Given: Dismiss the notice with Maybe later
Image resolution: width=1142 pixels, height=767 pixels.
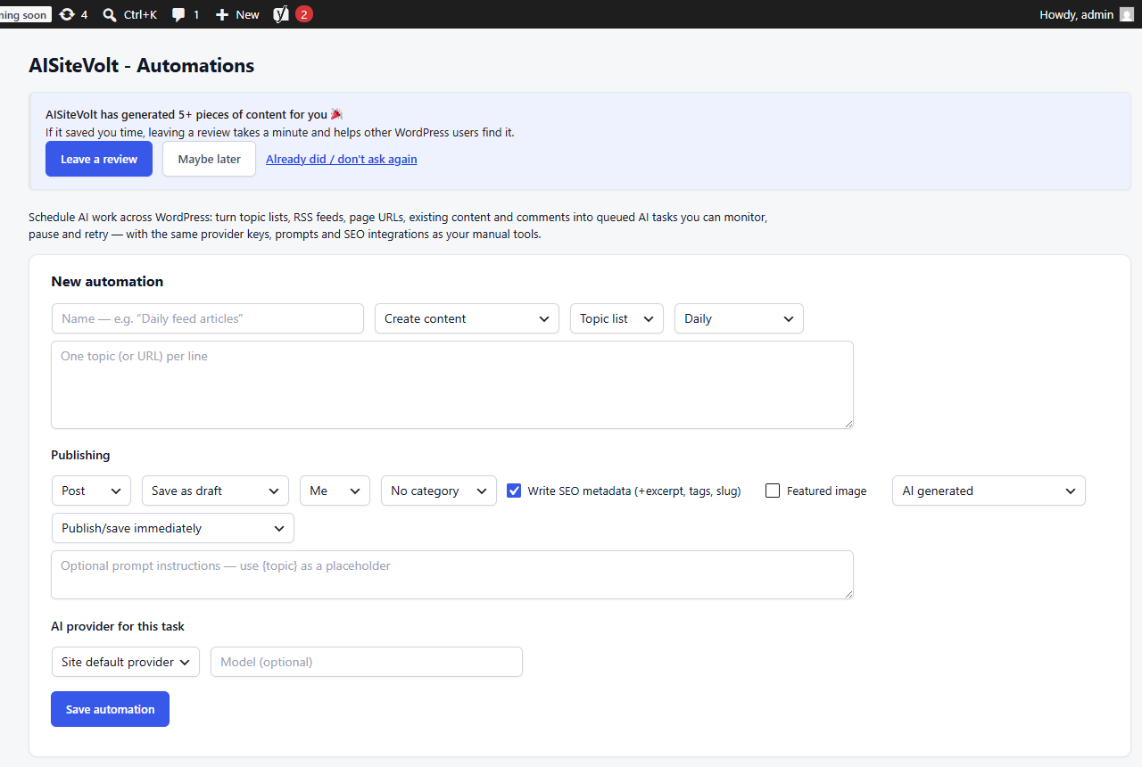Looking at the screenshot, I should (x=209, y=159).
